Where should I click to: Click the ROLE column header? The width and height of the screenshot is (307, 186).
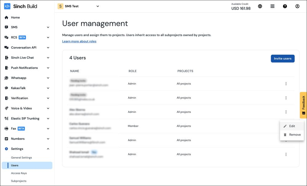(132, 71)
